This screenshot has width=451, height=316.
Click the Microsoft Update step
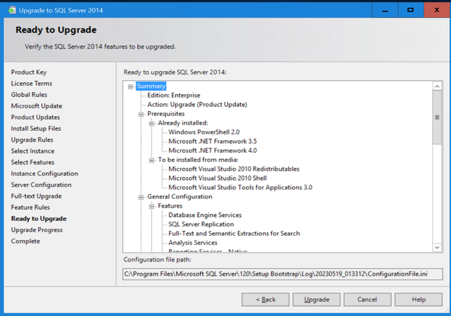[x=36, y=106]
